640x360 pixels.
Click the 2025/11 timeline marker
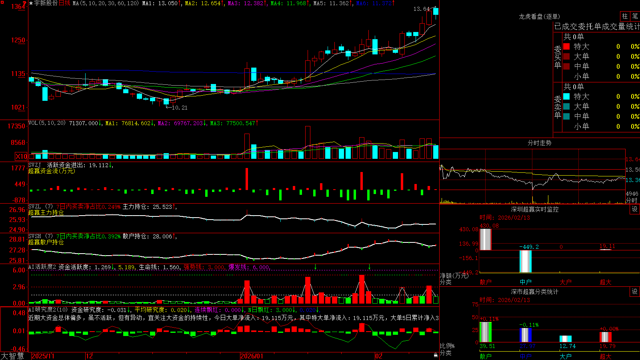point(43,356)
